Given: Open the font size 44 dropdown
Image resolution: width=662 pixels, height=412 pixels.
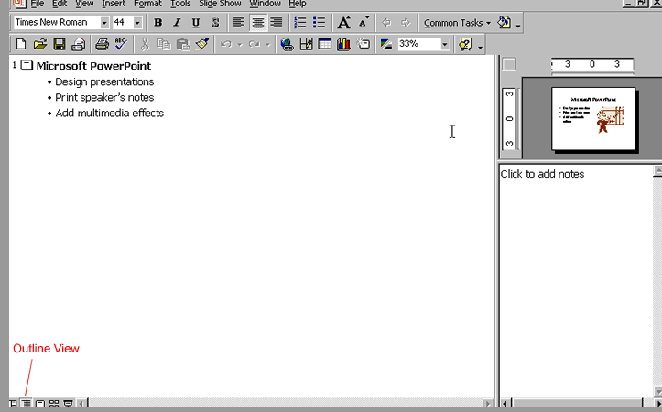Looking at the screenshot, I should click(x=137, y=22).
